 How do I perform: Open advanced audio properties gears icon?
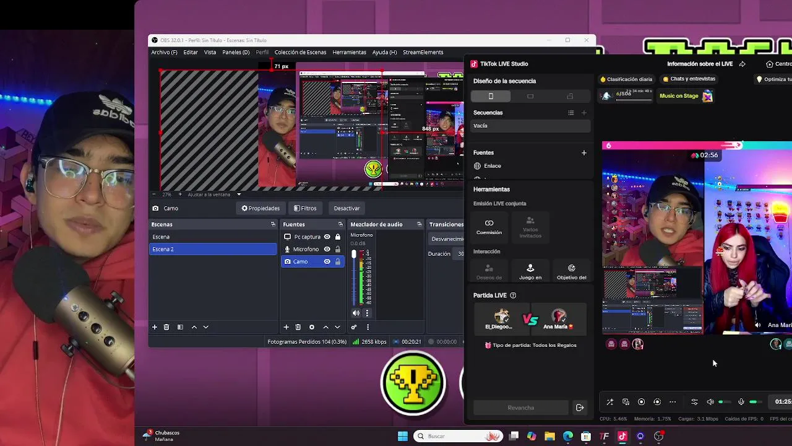click(354, 327)
